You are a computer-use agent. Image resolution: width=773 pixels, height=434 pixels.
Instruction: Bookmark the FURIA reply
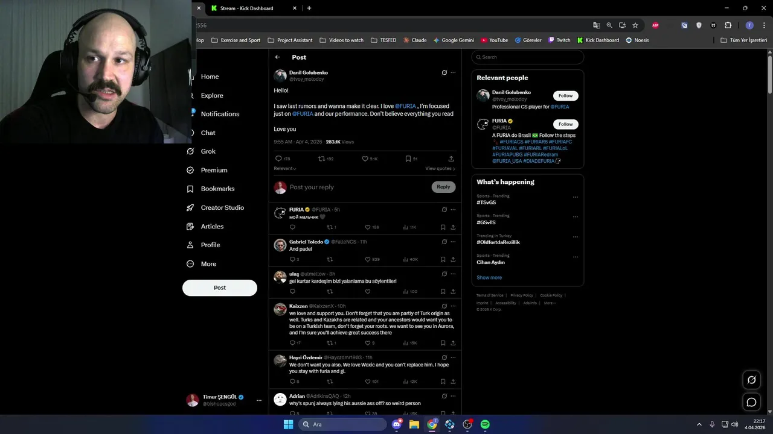coord(443,227)
